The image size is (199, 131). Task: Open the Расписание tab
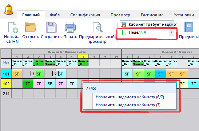(152, 15)
